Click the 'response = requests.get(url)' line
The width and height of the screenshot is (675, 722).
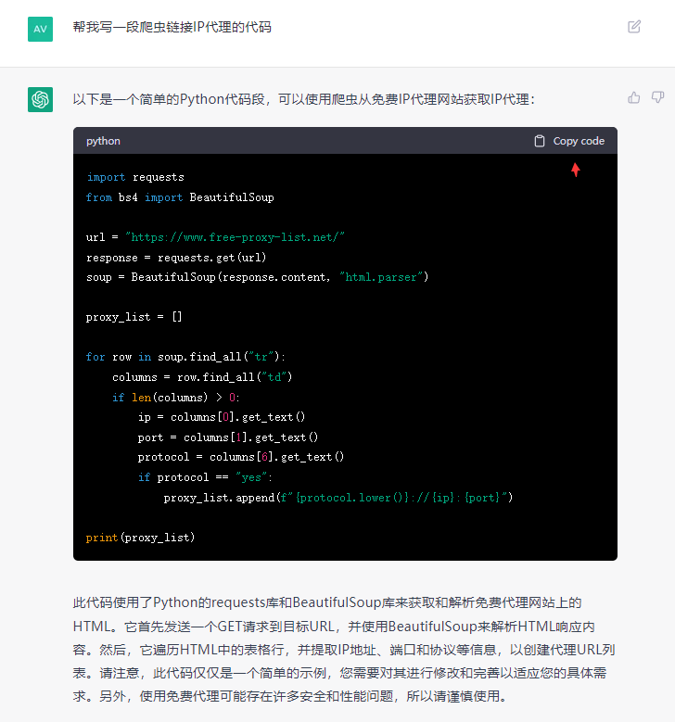(x=176, y=258)
